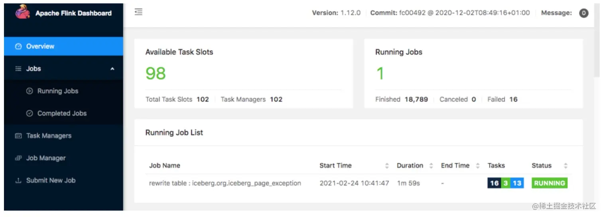603x217 pixels.
Task: Click the blue task count 13 swatch
Action: pyautogui.click(x=517, y=183)
